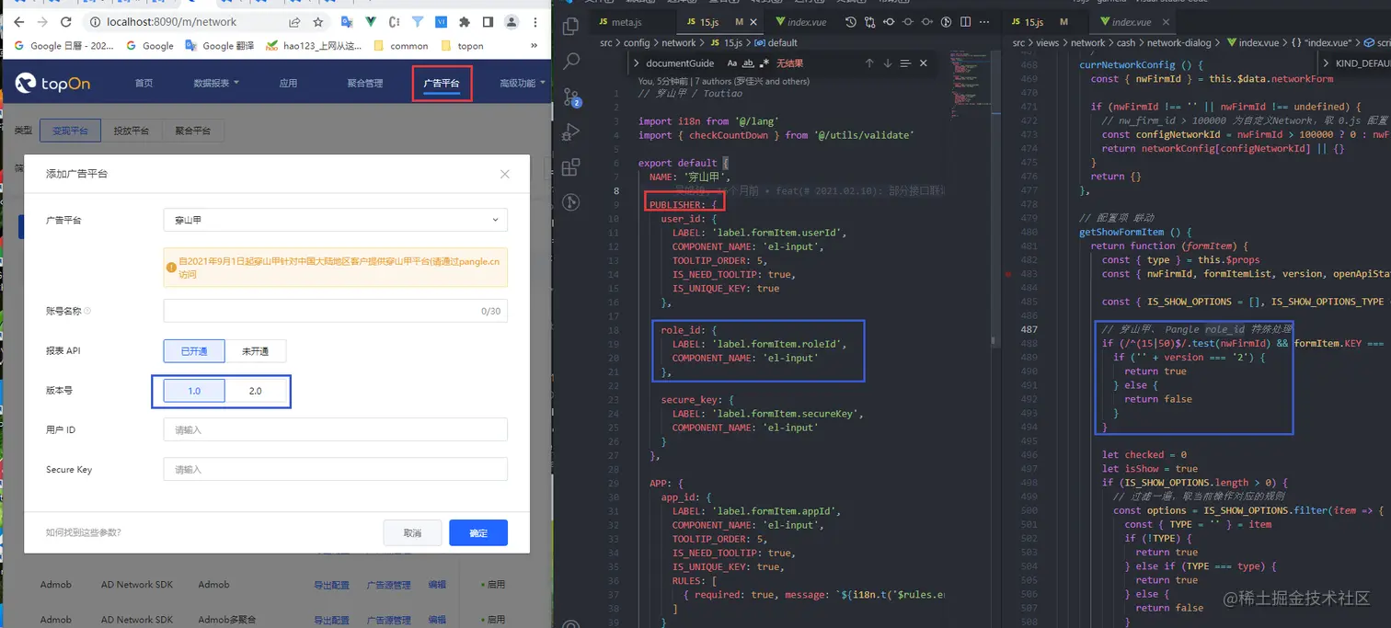
Task: Click the split editor icon in left editor
Action: pyautogui.click(x=965, y=21)
